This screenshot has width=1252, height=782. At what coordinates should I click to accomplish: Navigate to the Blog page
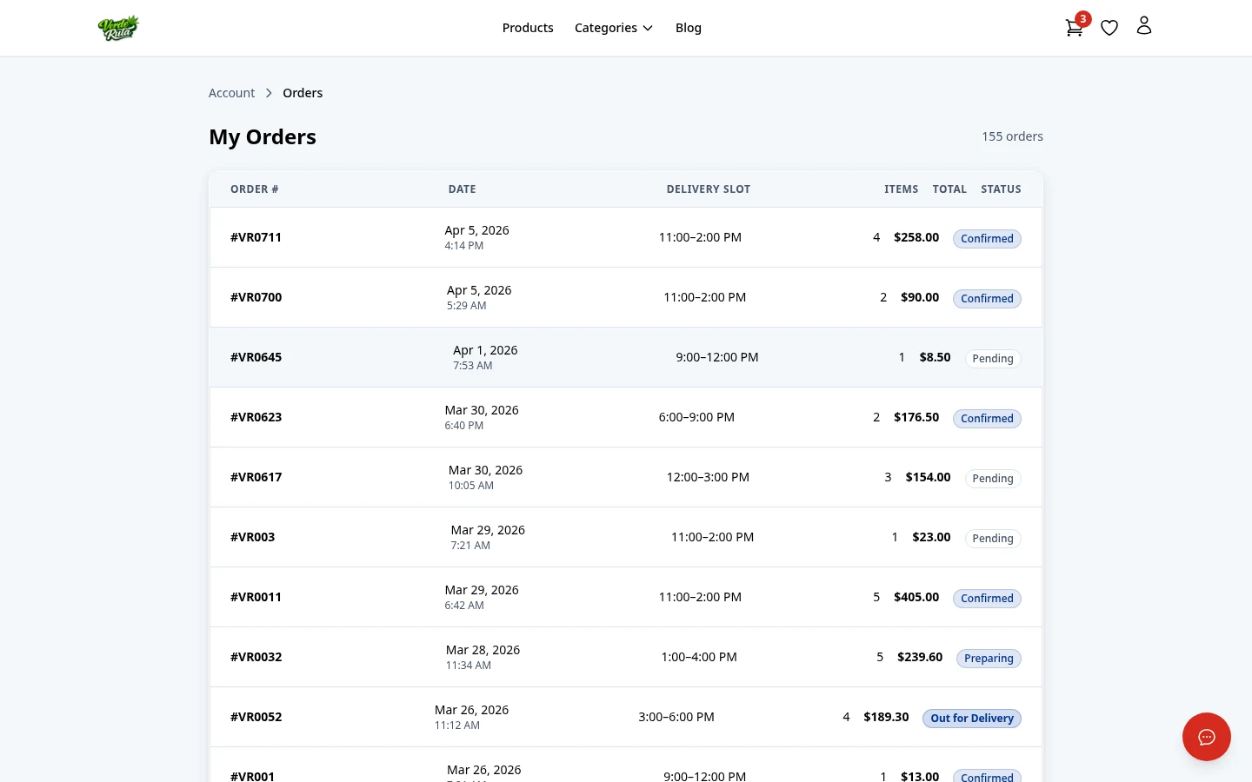(x=689, y=27)
